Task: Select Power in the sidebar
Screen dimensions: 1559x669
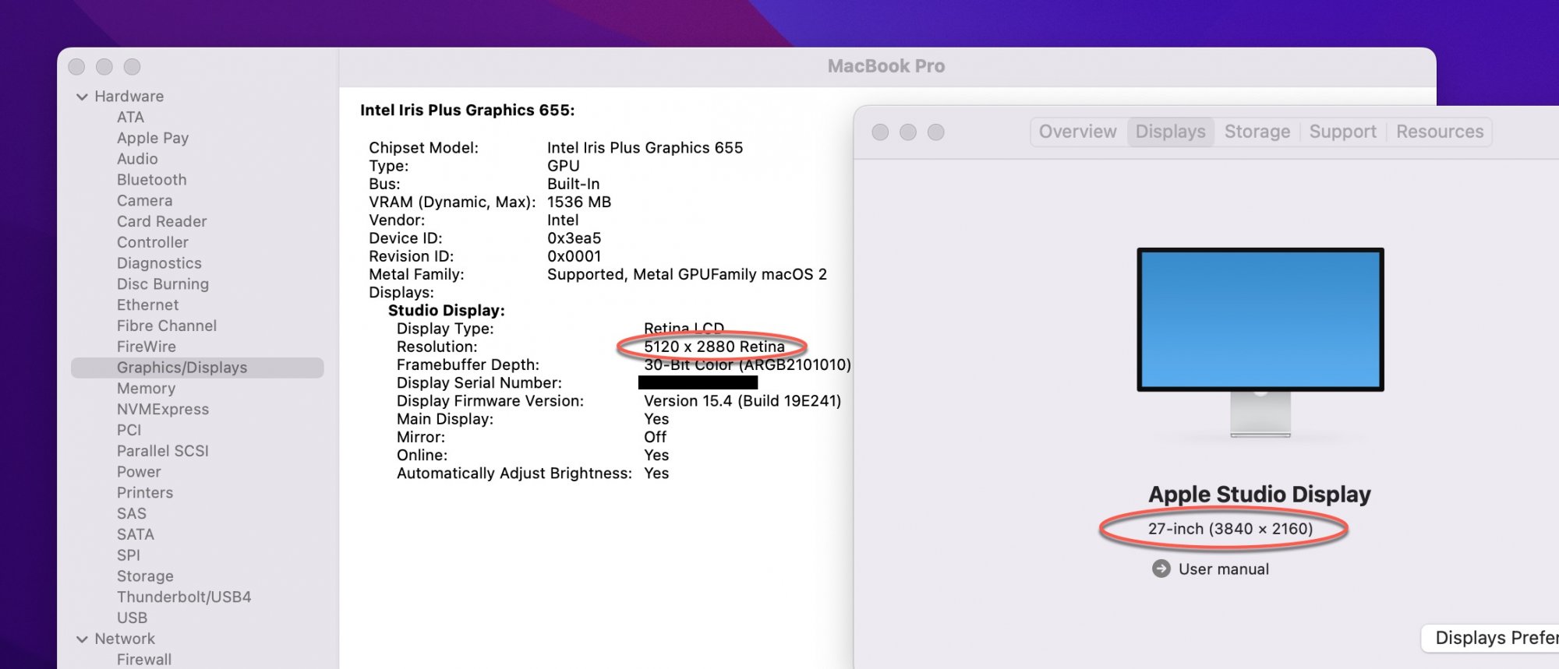Action: pyautogui.click(x=139, y=472)
